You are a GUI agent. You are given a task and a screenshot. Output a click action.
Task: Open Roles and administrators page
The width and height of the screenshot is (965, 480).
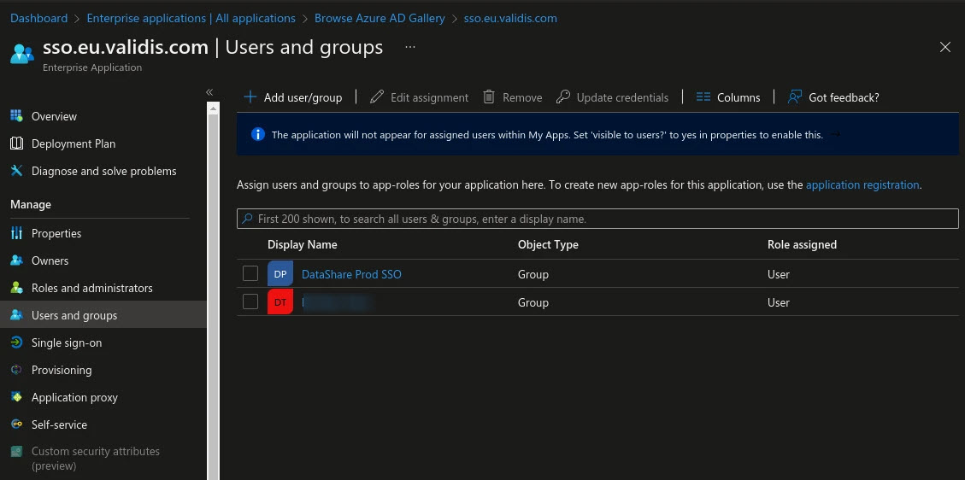(x=91, y=288)
